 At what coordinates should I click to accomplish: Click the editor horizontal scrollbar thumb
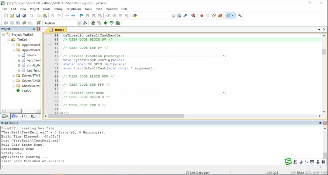point(116,116)
